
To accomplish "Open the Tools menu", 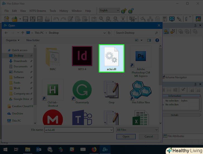I will [53, 11].
